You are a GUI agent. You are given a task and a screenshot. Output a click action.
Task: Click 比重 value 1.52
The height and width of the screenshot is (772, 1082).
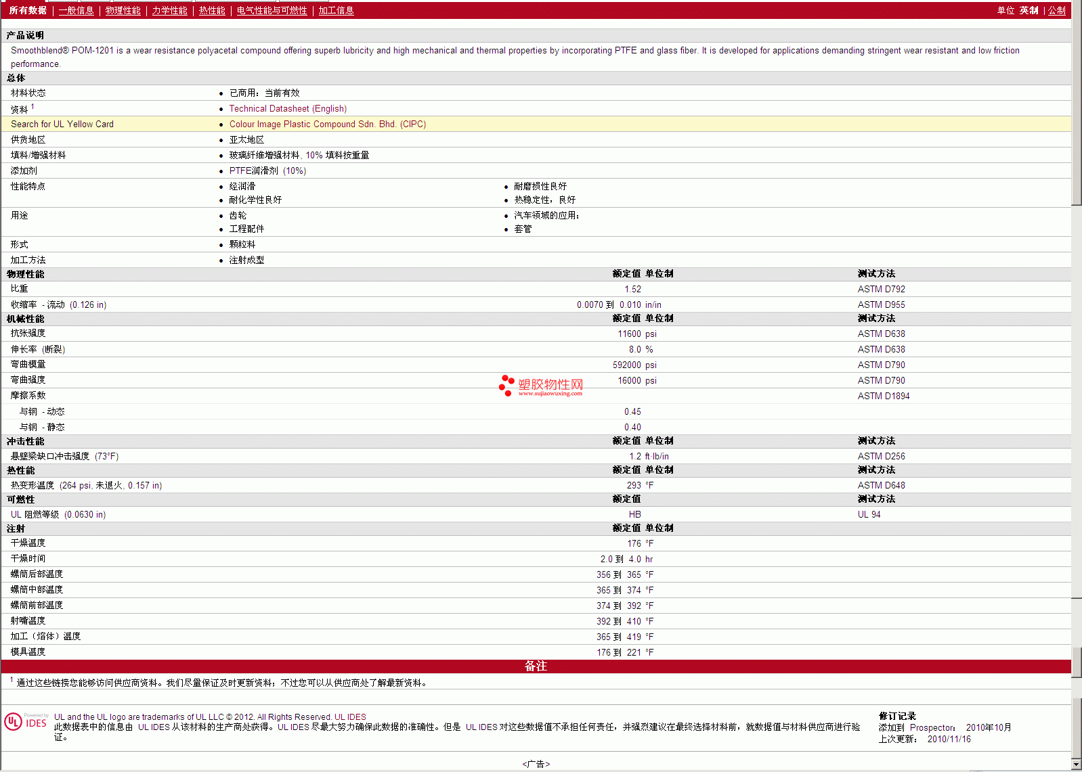[632, 290]
